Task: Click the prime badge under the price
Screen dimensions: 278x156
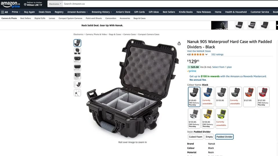Action: click(192, 71)
